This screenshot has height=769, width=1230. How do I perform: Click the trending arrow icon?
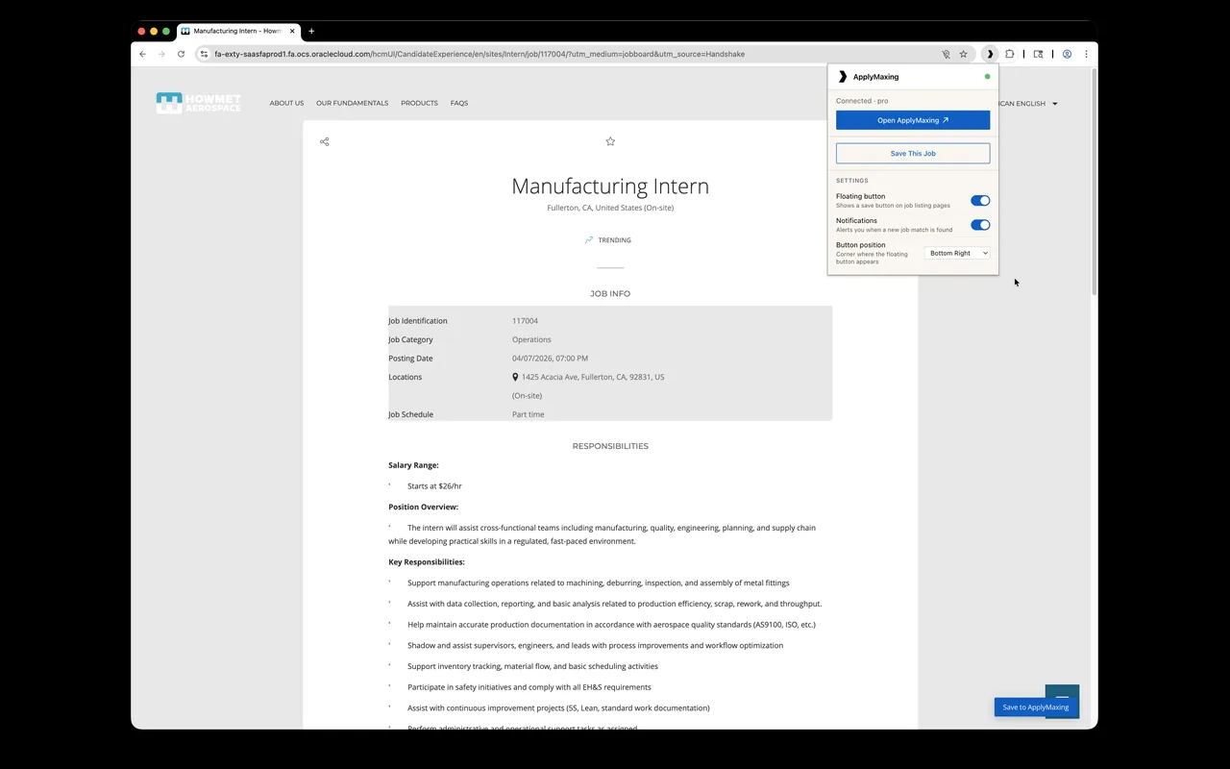(x=589, y=240)
